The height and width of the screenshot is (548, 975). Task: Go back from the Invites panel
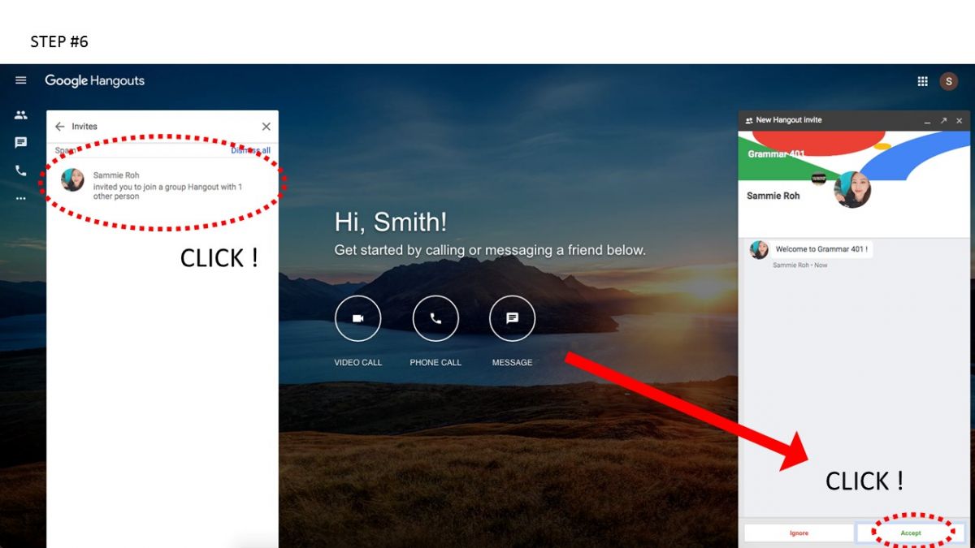coord(59,127)
